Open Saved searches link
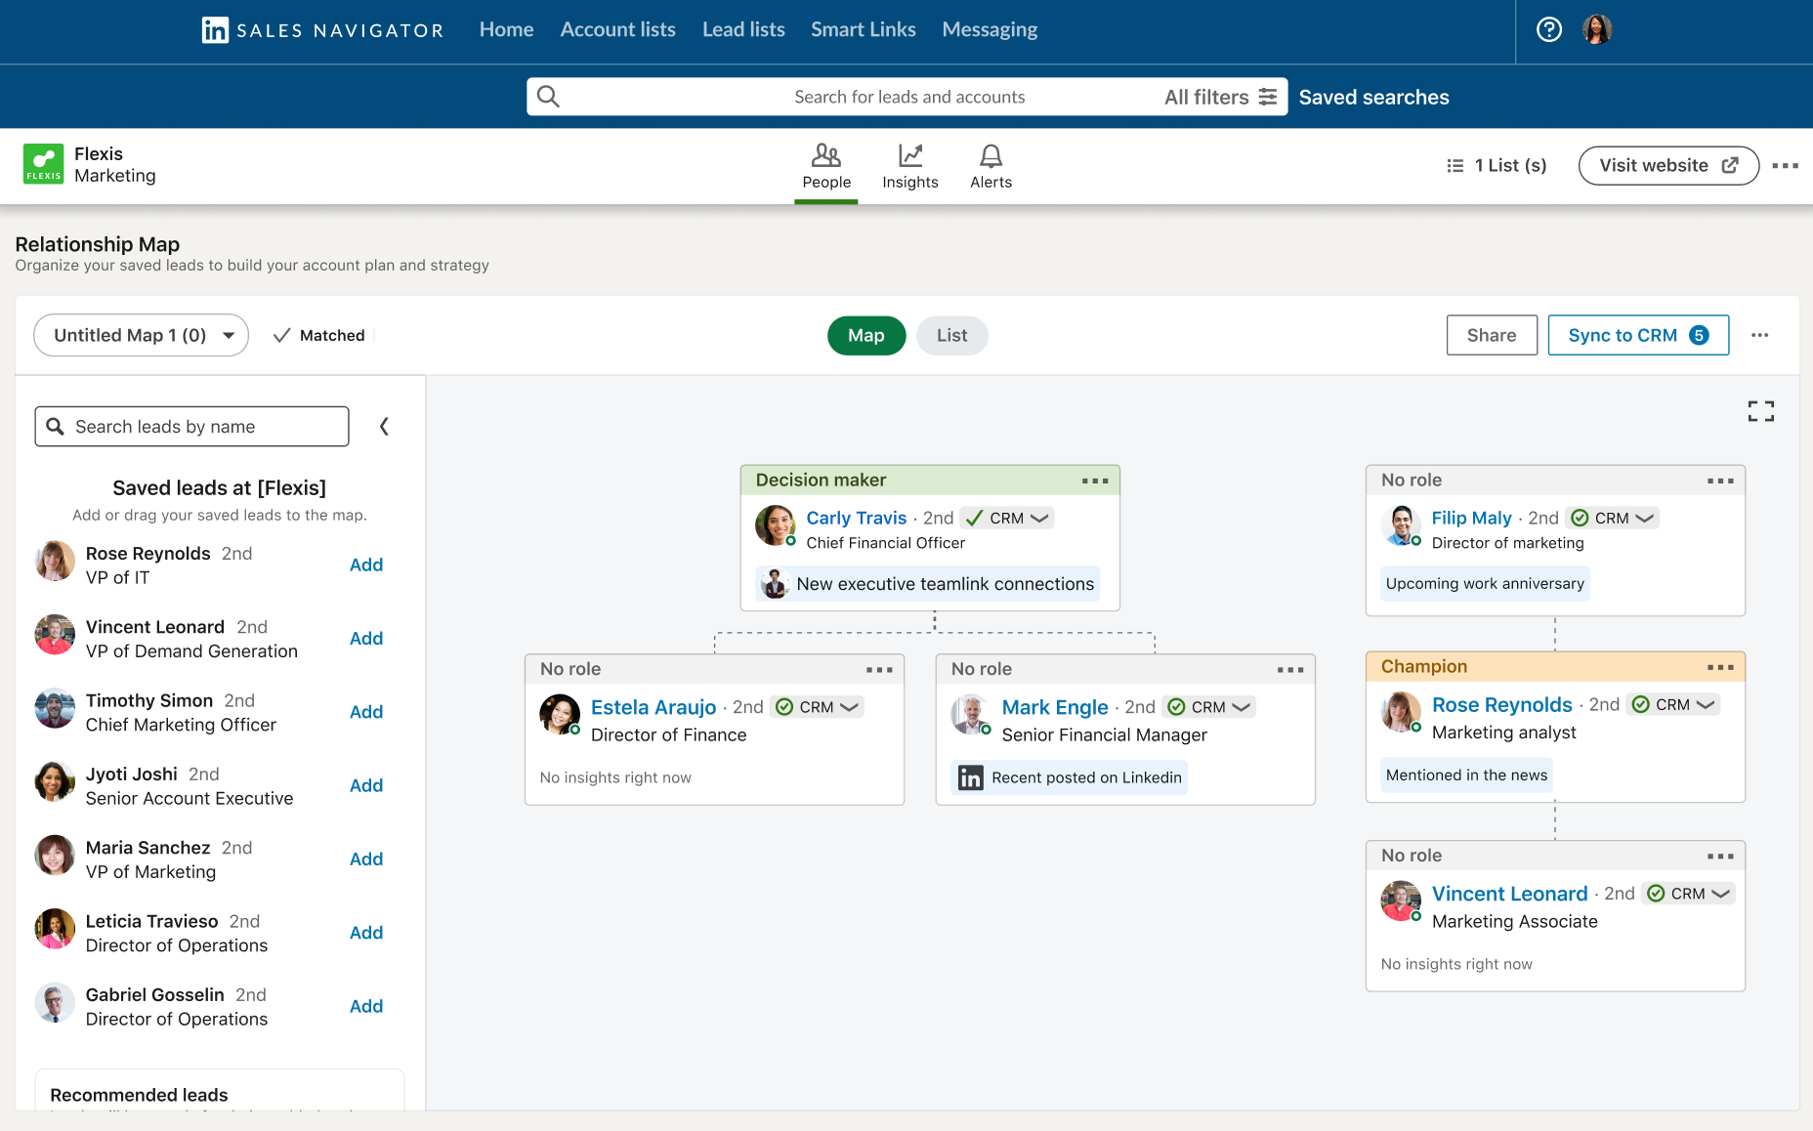Screen dimensions: 1813x1131 1373,97
